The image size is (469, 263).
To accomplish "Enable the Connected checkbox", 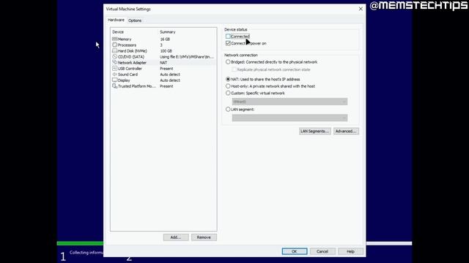I will coord(228,37).
